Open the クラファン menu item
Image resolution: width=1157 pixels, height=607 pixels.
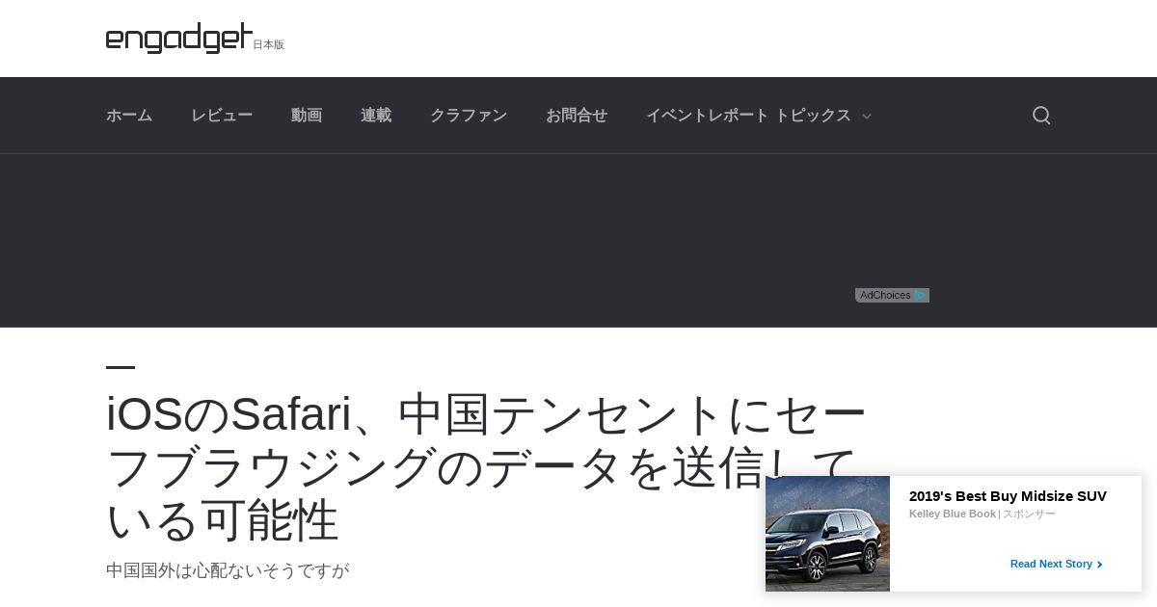[x=469, y=116]
